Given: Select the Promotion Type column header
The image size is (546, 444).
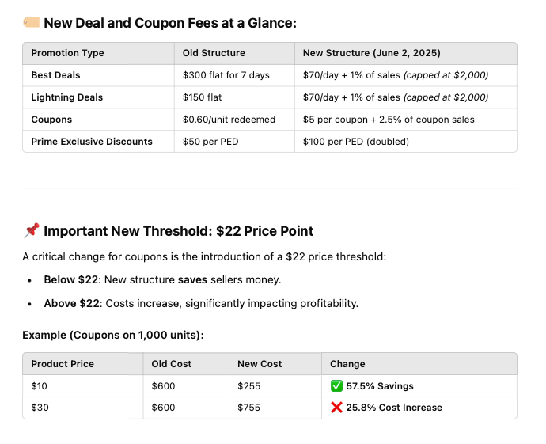Looking at the screenshot, I should (67, 53).
